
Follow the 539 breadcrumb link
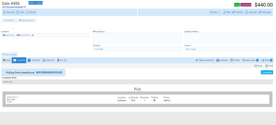[4, 7]
